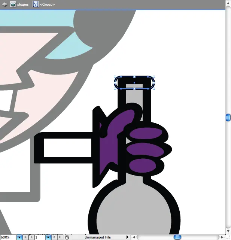Click the horizontal scrollbar blue thumb
The height and width of the screenshot is (240, 231).
(x=177, y=237)
